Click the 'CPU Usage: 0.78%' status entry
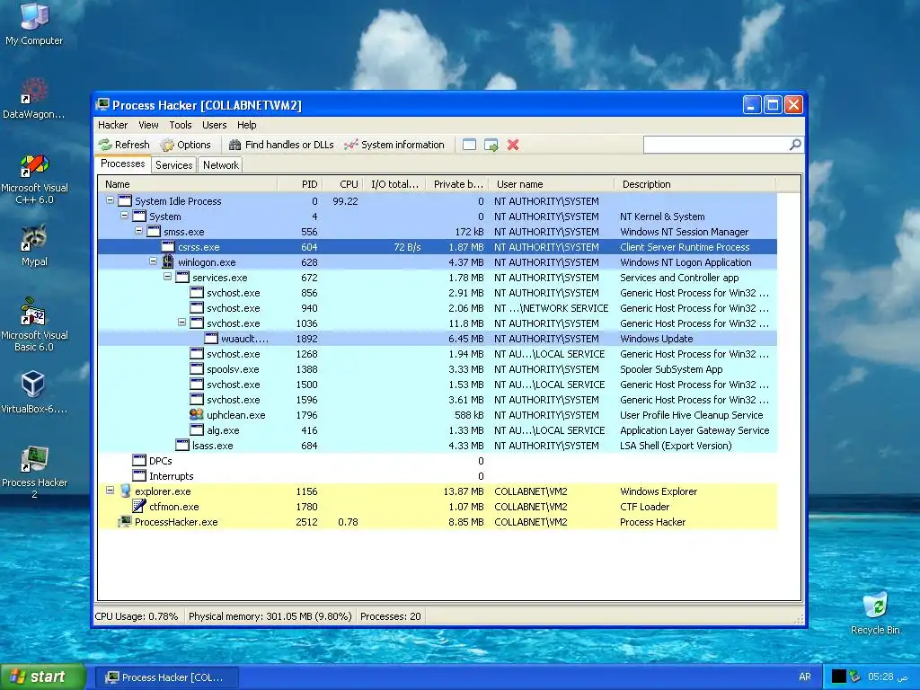 137,616
